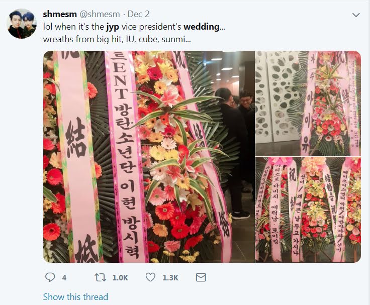View the 1.0K retweets count

coord(120,278)
